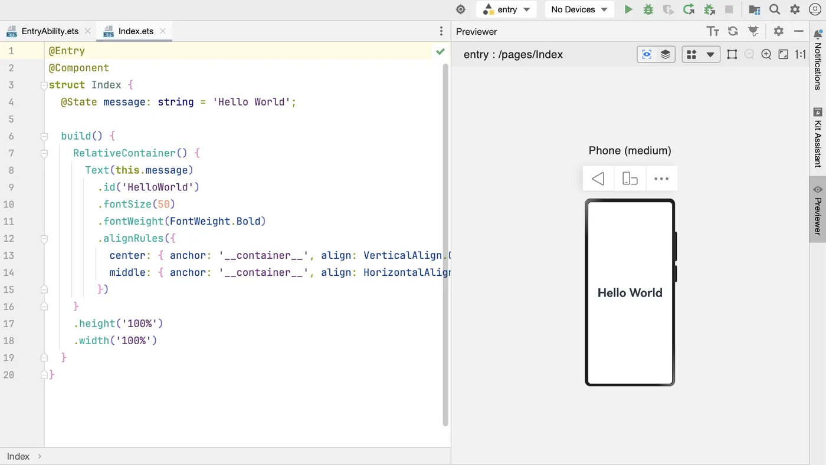Collapse the build() method fold
This screenshot has width=826, height=465.
(44, 137)
